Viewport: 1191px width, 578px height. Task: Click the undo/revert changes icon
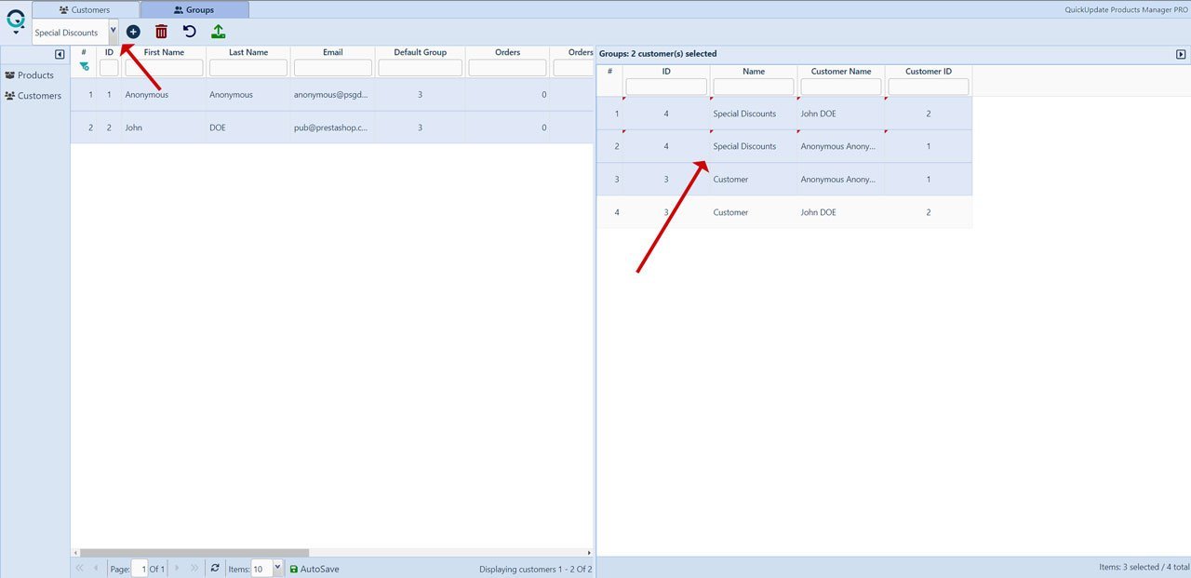pos(190,32)
